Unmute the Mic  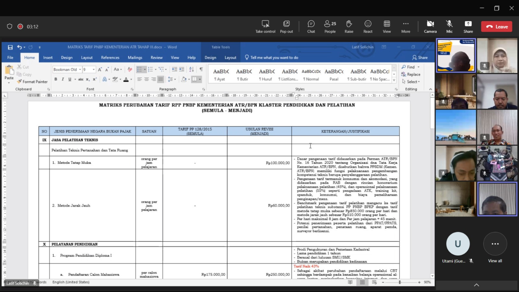click(449, 27)
